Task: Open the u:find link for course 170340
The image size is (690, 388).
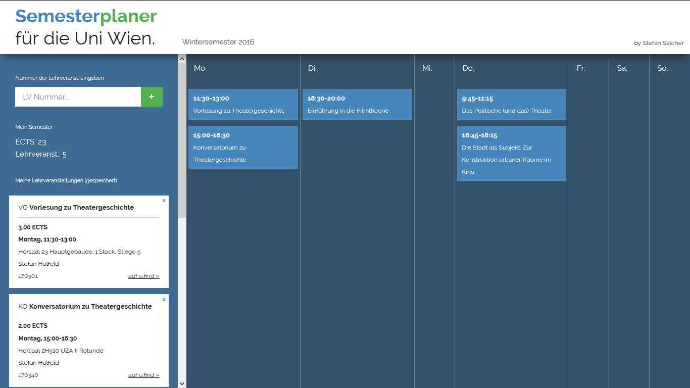Action: pos(143,375)
